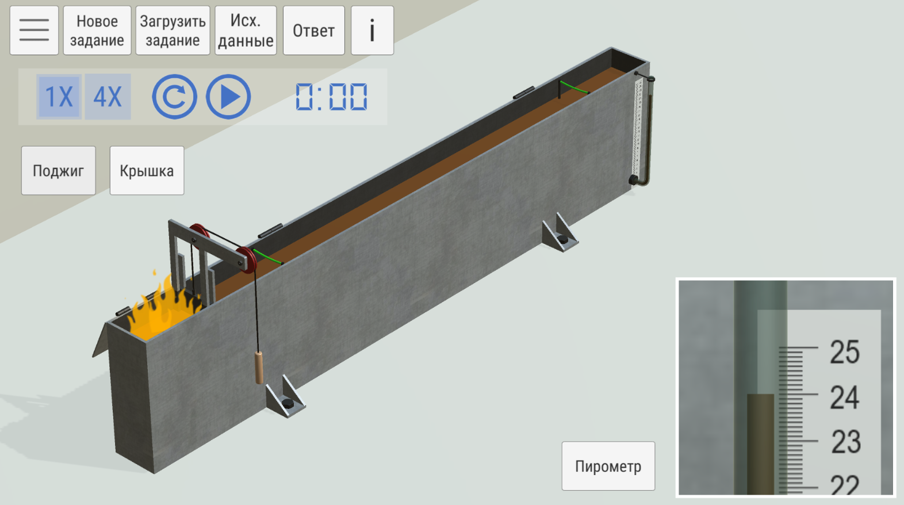904x505 pixels.
Task: Reset simulation with circular arrow icon
Action: point(174,97)
